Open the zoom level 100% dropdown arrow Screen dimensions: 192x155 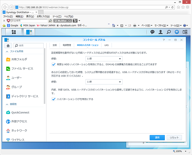point(186,151)
